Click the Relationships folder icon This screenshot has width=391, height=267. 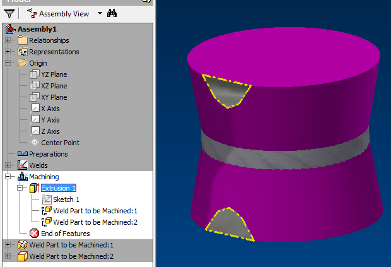click(23, 40)
